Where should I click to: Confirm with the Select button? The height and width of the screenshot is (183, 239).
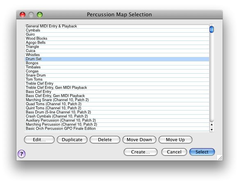[x=202, y=152]
